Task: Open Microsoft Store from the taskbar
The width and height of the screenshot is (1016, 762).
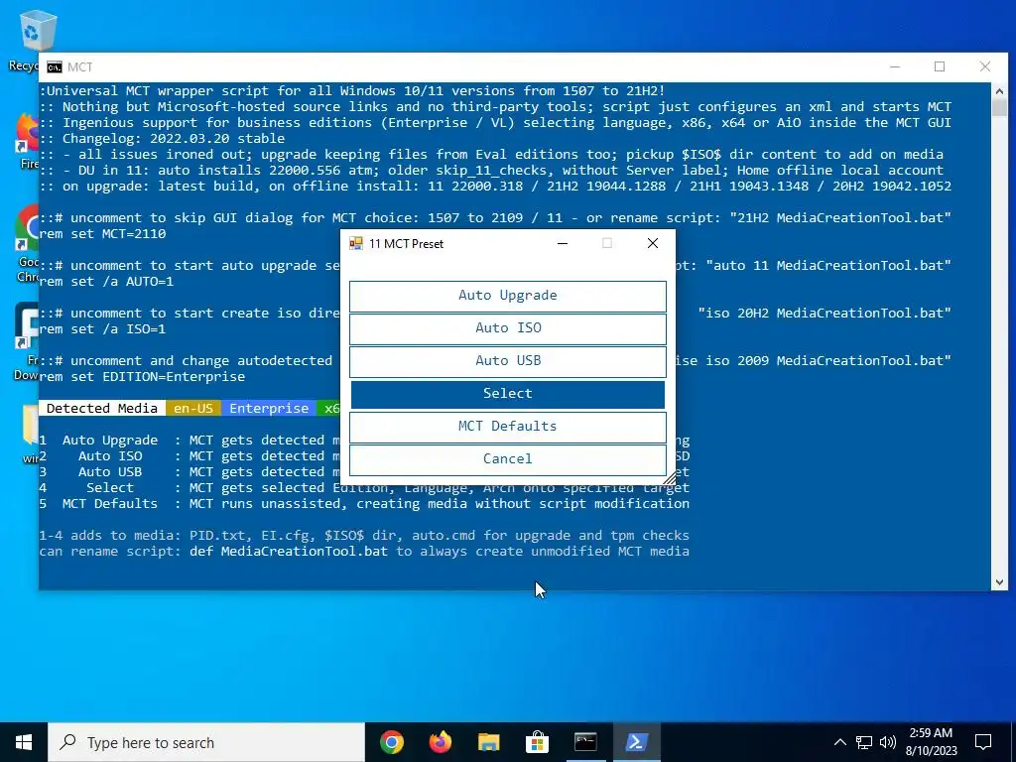Action: [x=537, y=742]
